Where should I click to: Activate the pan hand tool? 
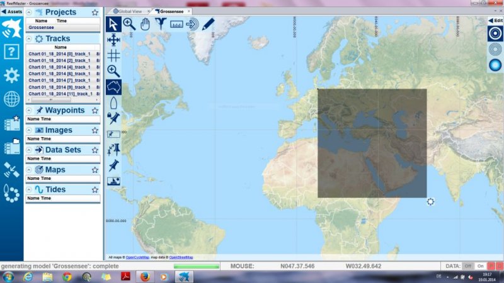click(x=145, y=24)
